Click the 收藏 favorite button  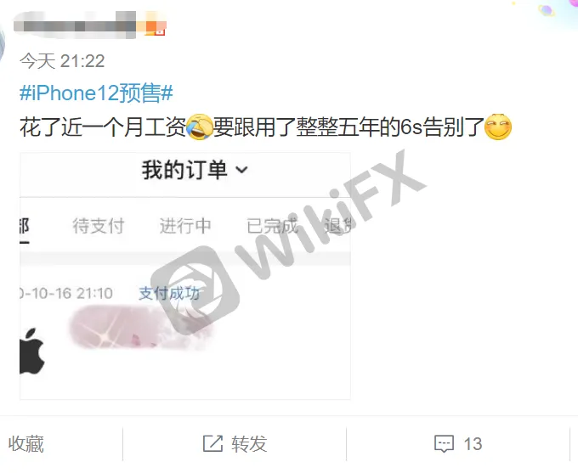coord(26,443)
